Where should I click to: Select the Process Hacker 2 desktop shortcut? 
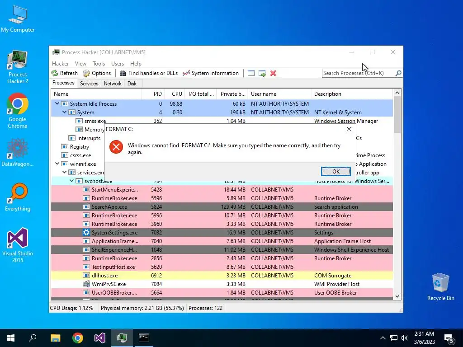[x=18, y=67]
